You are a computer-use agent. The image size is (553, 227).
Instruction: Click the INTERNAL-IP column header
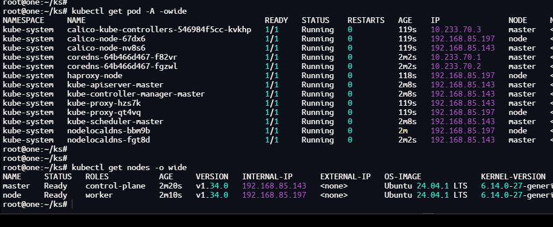[267, 176]
